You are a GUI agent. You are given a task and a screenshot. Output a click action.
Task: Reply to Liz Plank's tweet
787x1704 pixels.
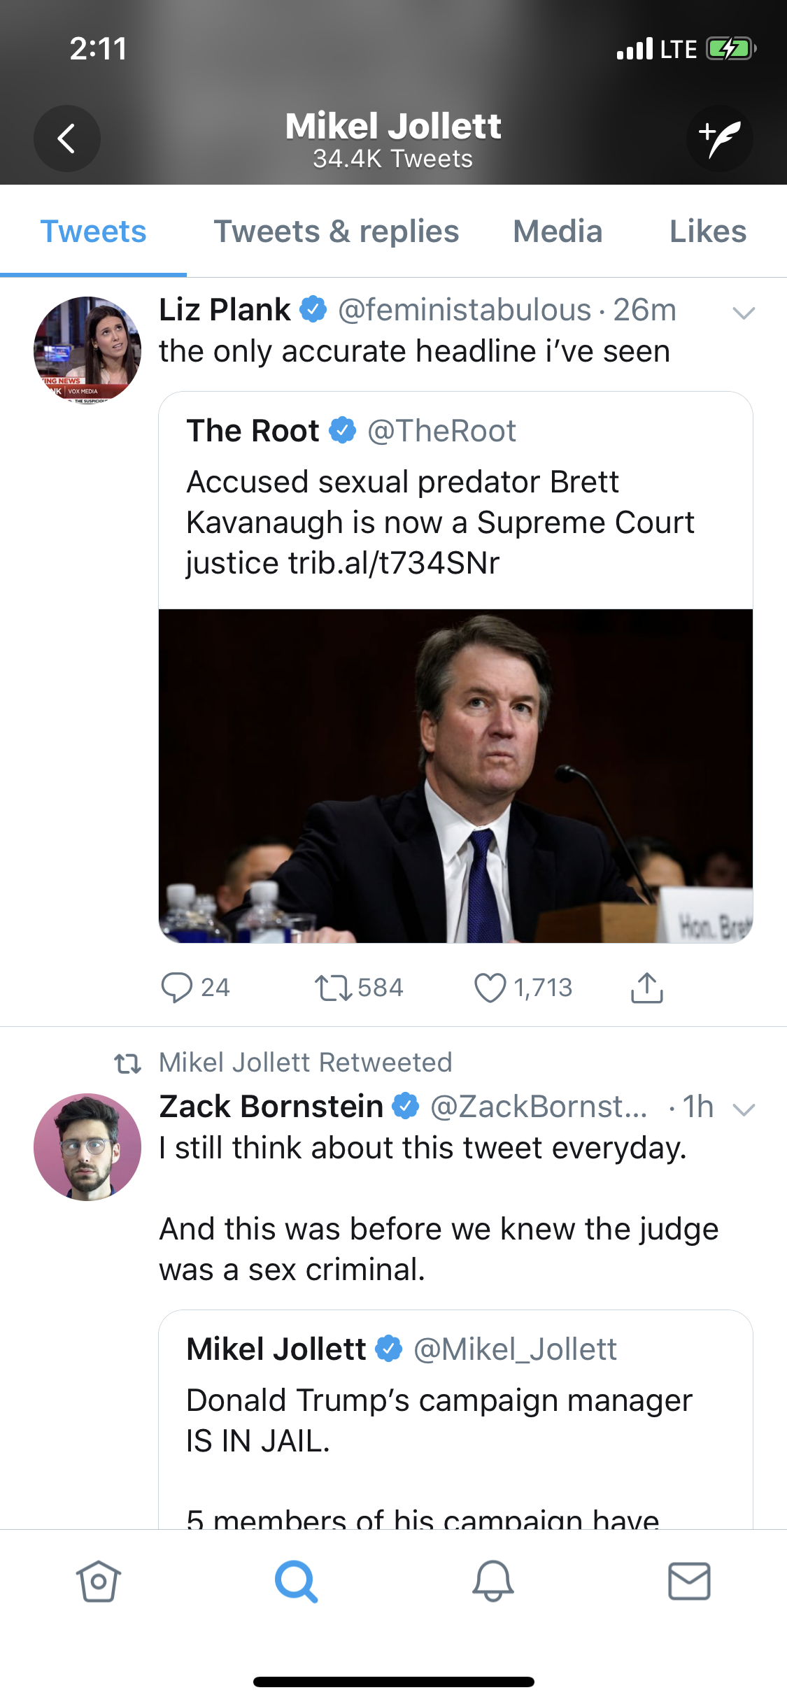click(195, 988)
